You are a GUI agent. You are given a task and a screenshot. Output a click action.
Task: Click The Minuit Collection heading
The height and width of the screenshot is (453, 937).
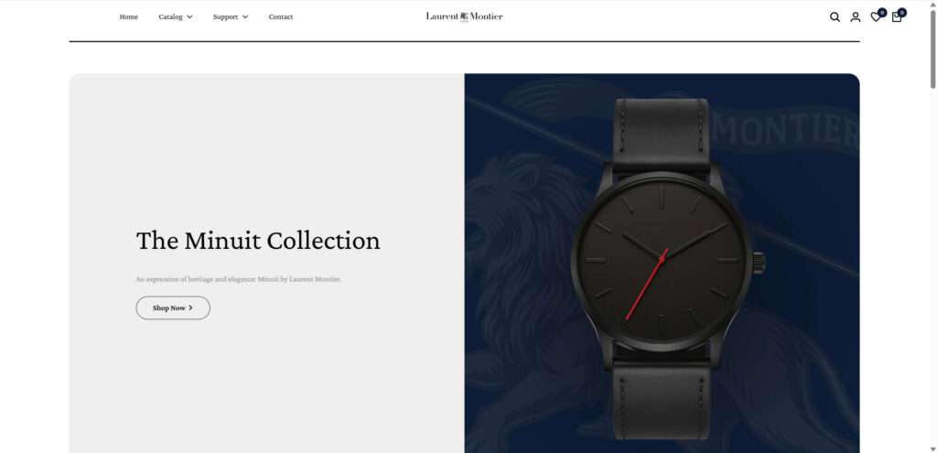[258, 241]
